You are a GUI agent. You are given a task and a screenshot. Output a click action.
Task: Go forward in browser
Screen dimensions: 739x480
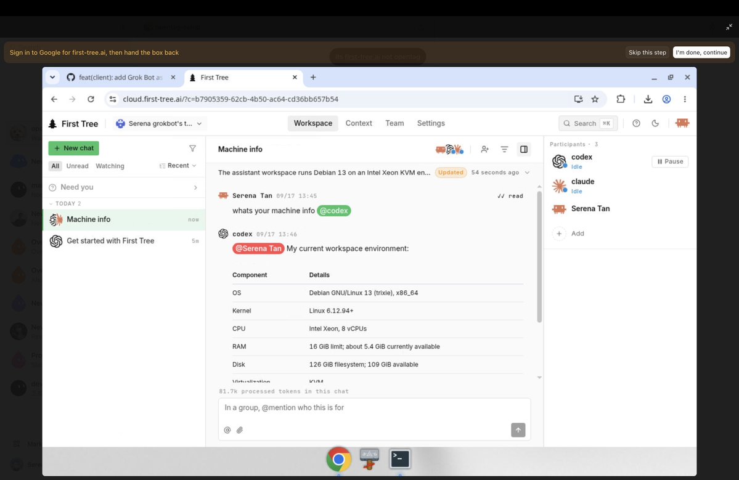point(72,99)
